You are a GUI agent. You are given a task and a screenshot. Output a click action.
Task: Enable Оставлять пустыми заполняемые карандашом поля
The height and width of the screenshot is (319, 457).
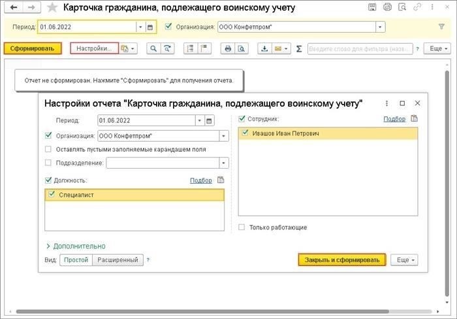pyautogui.click(x=48, y=149)
